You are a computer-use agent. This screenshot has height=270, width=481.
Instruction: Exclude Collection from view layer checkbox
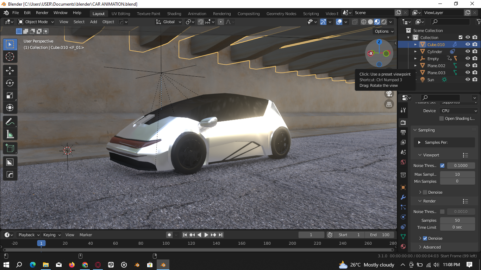[460, 37]
